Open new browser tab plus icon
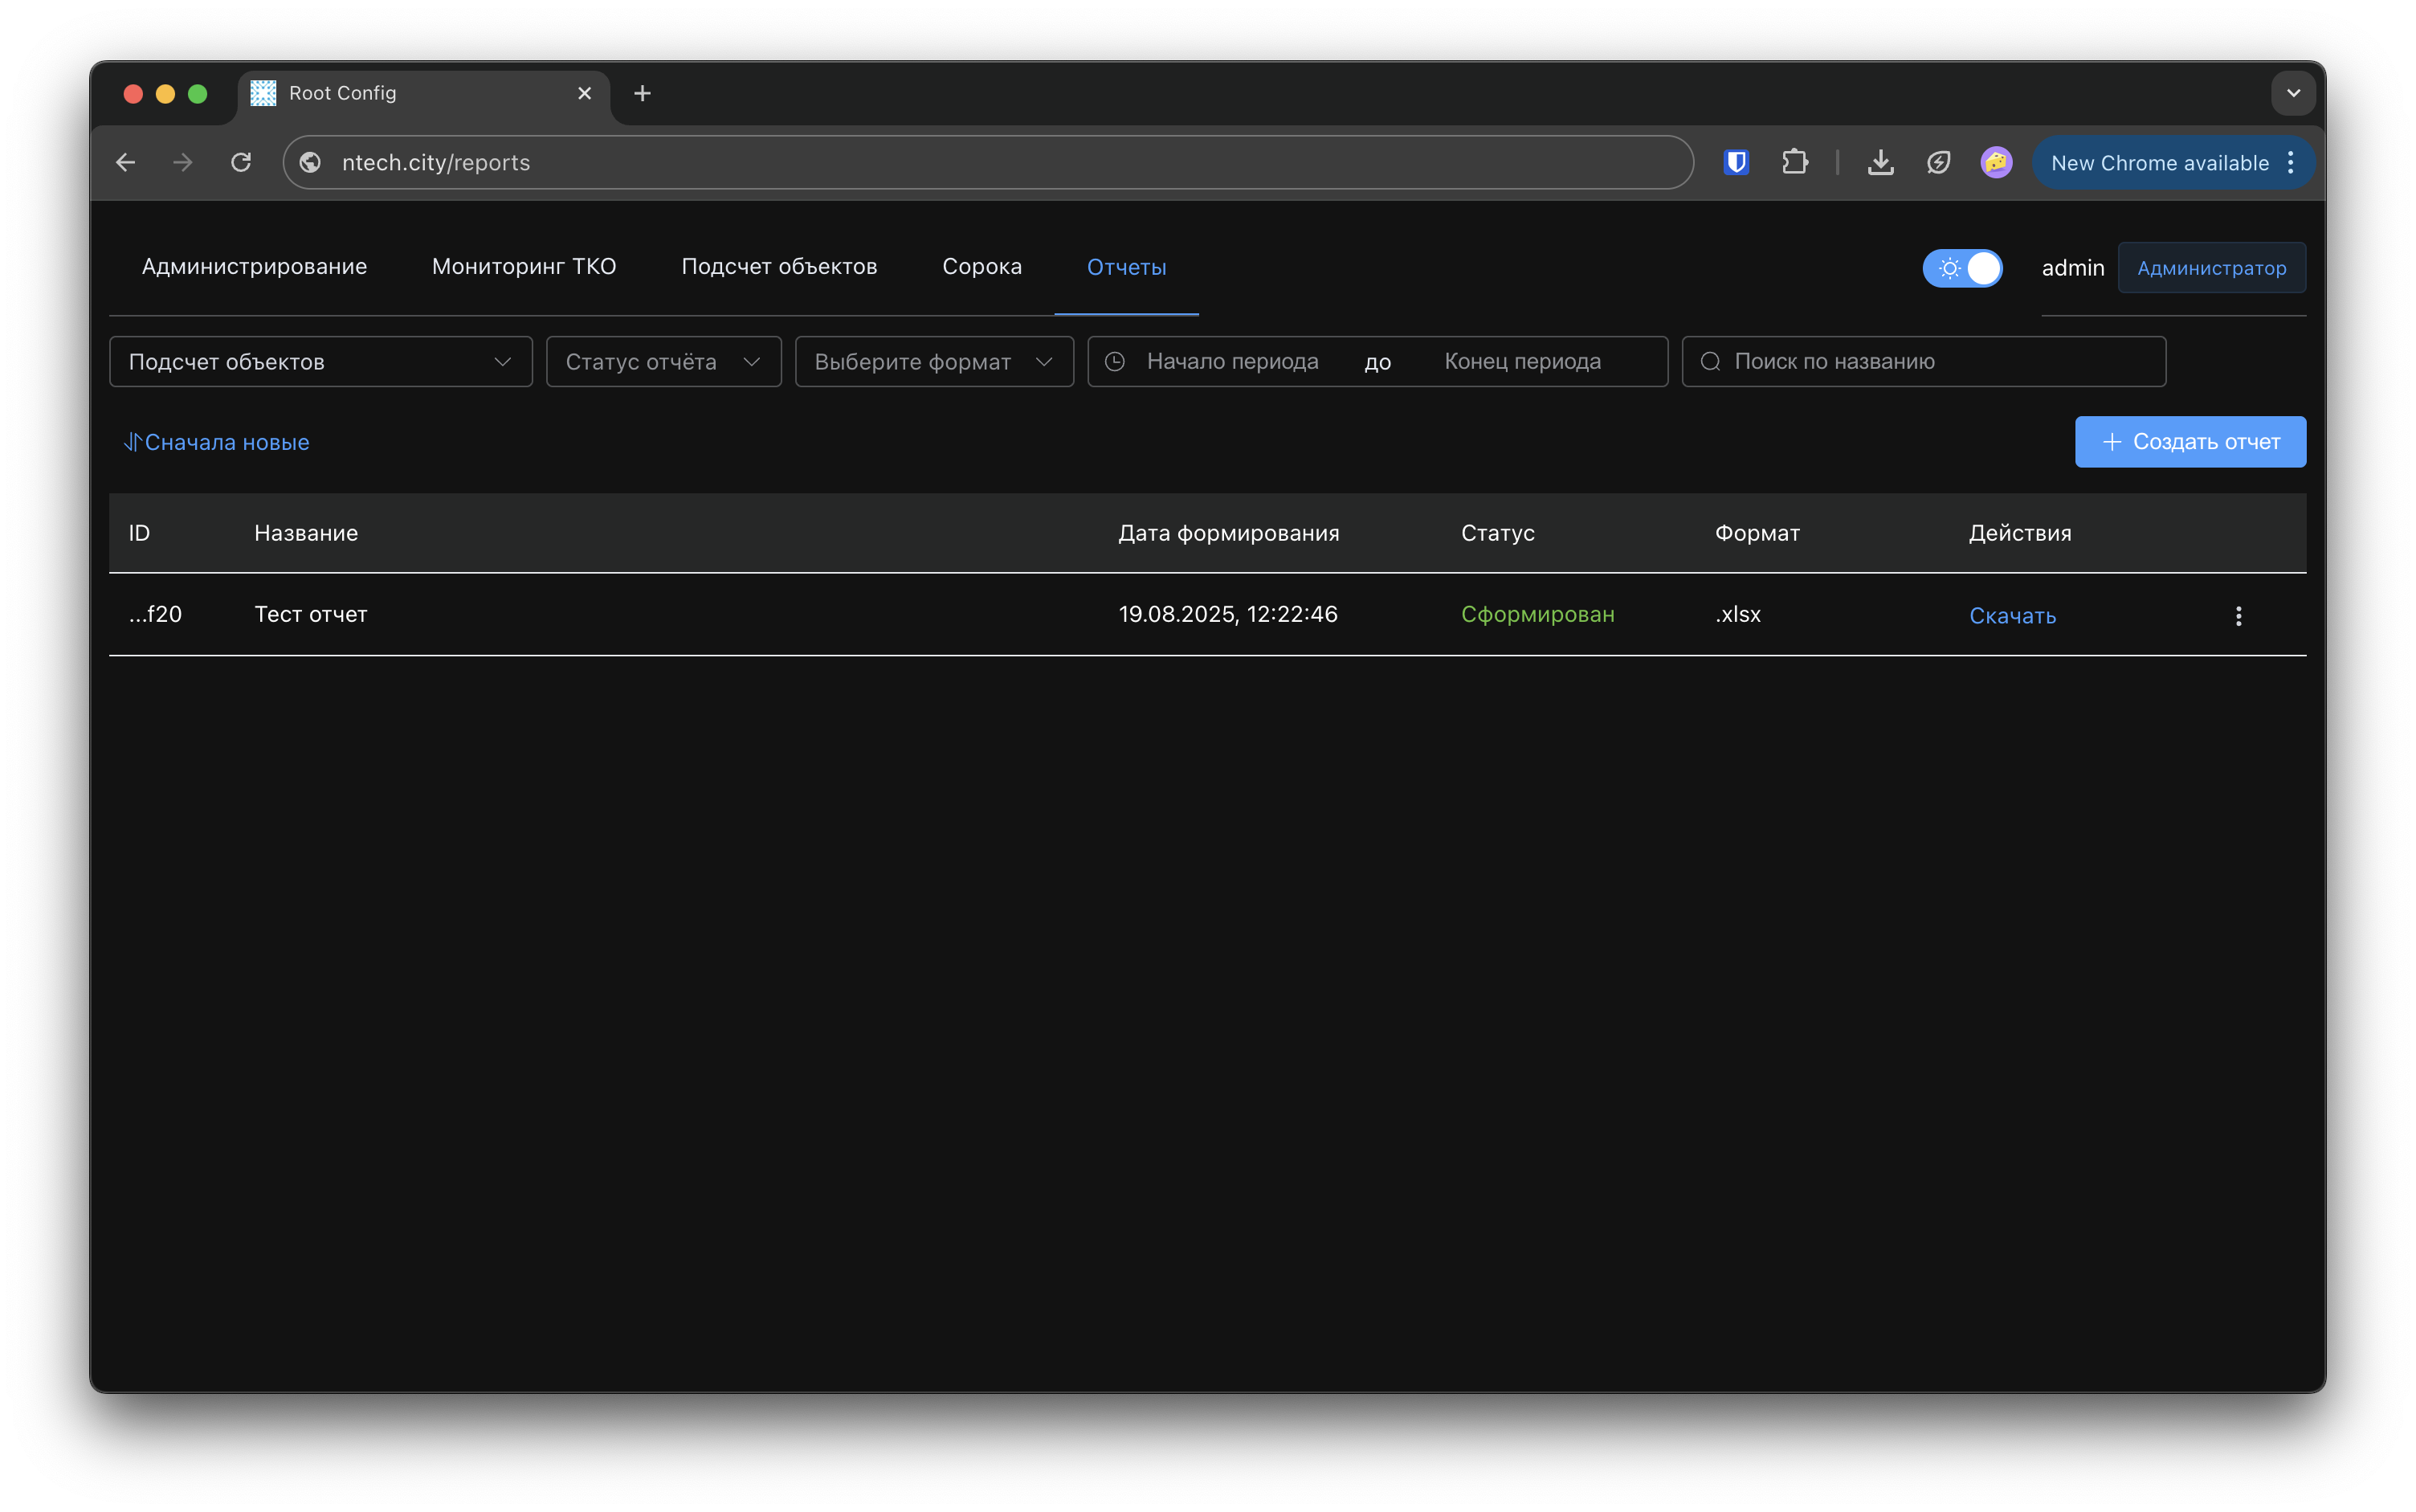Screen dimensions: 2416x1512 tap(643, 93)
